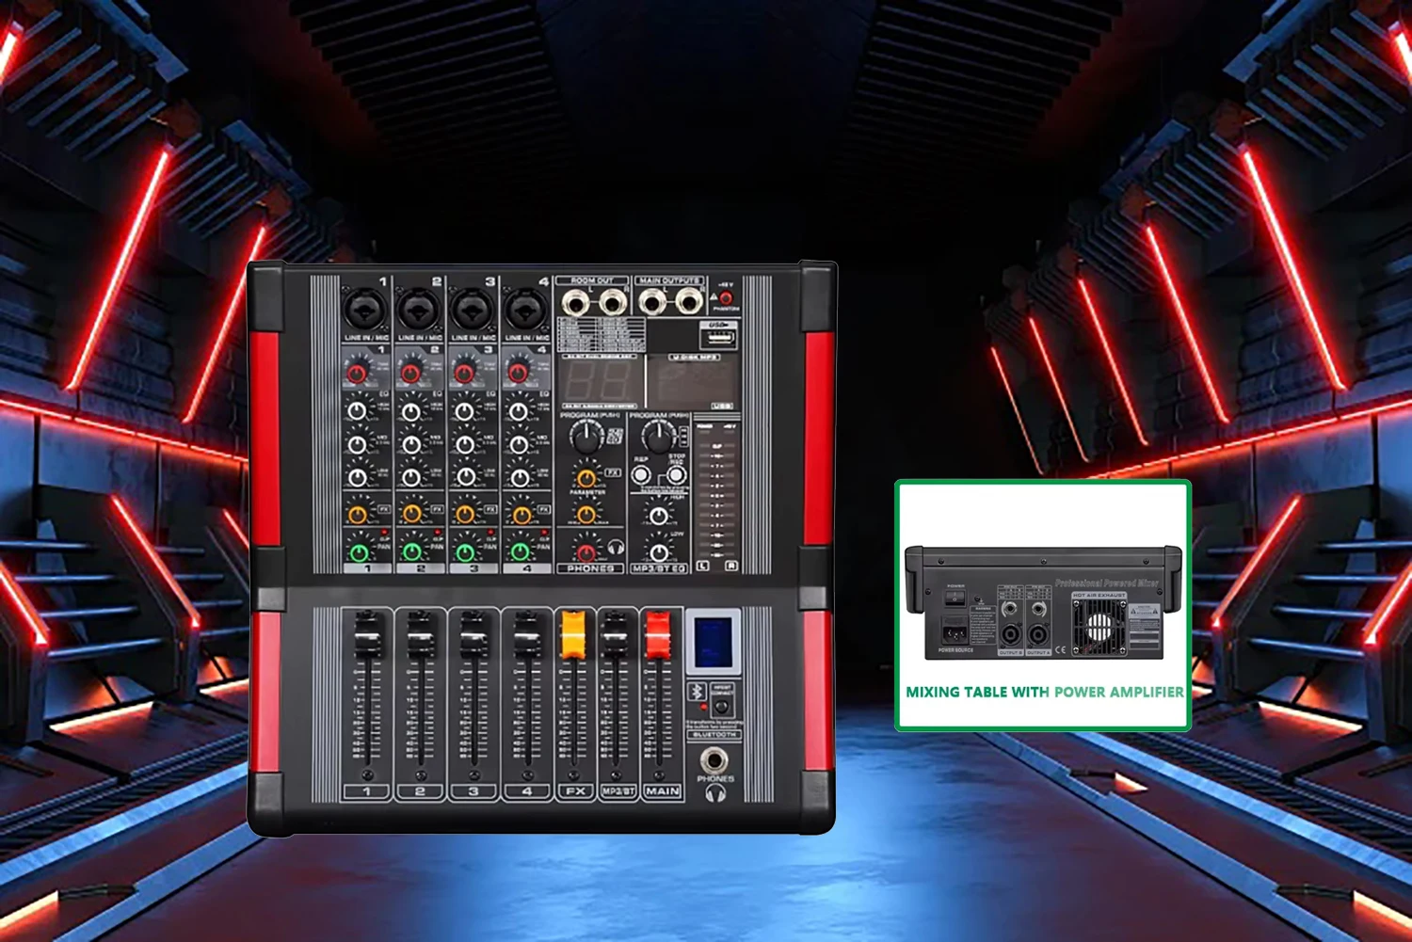Click the FX label icon on channel 4
The height and width of the screenshot is (942, 1412).
[x=545, y=510]
